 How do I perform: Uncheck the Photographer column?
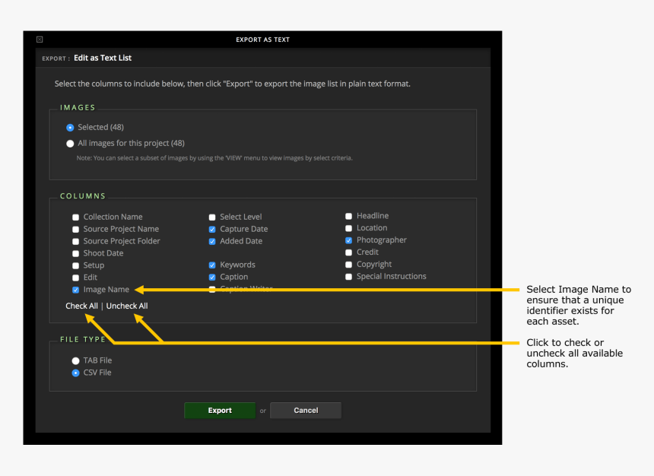point(349,240)
